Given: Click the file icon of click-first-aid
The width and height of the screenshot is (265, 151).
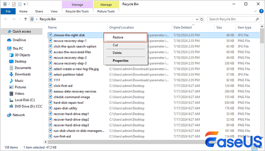Looking at the screenshot, I should 50,86.
